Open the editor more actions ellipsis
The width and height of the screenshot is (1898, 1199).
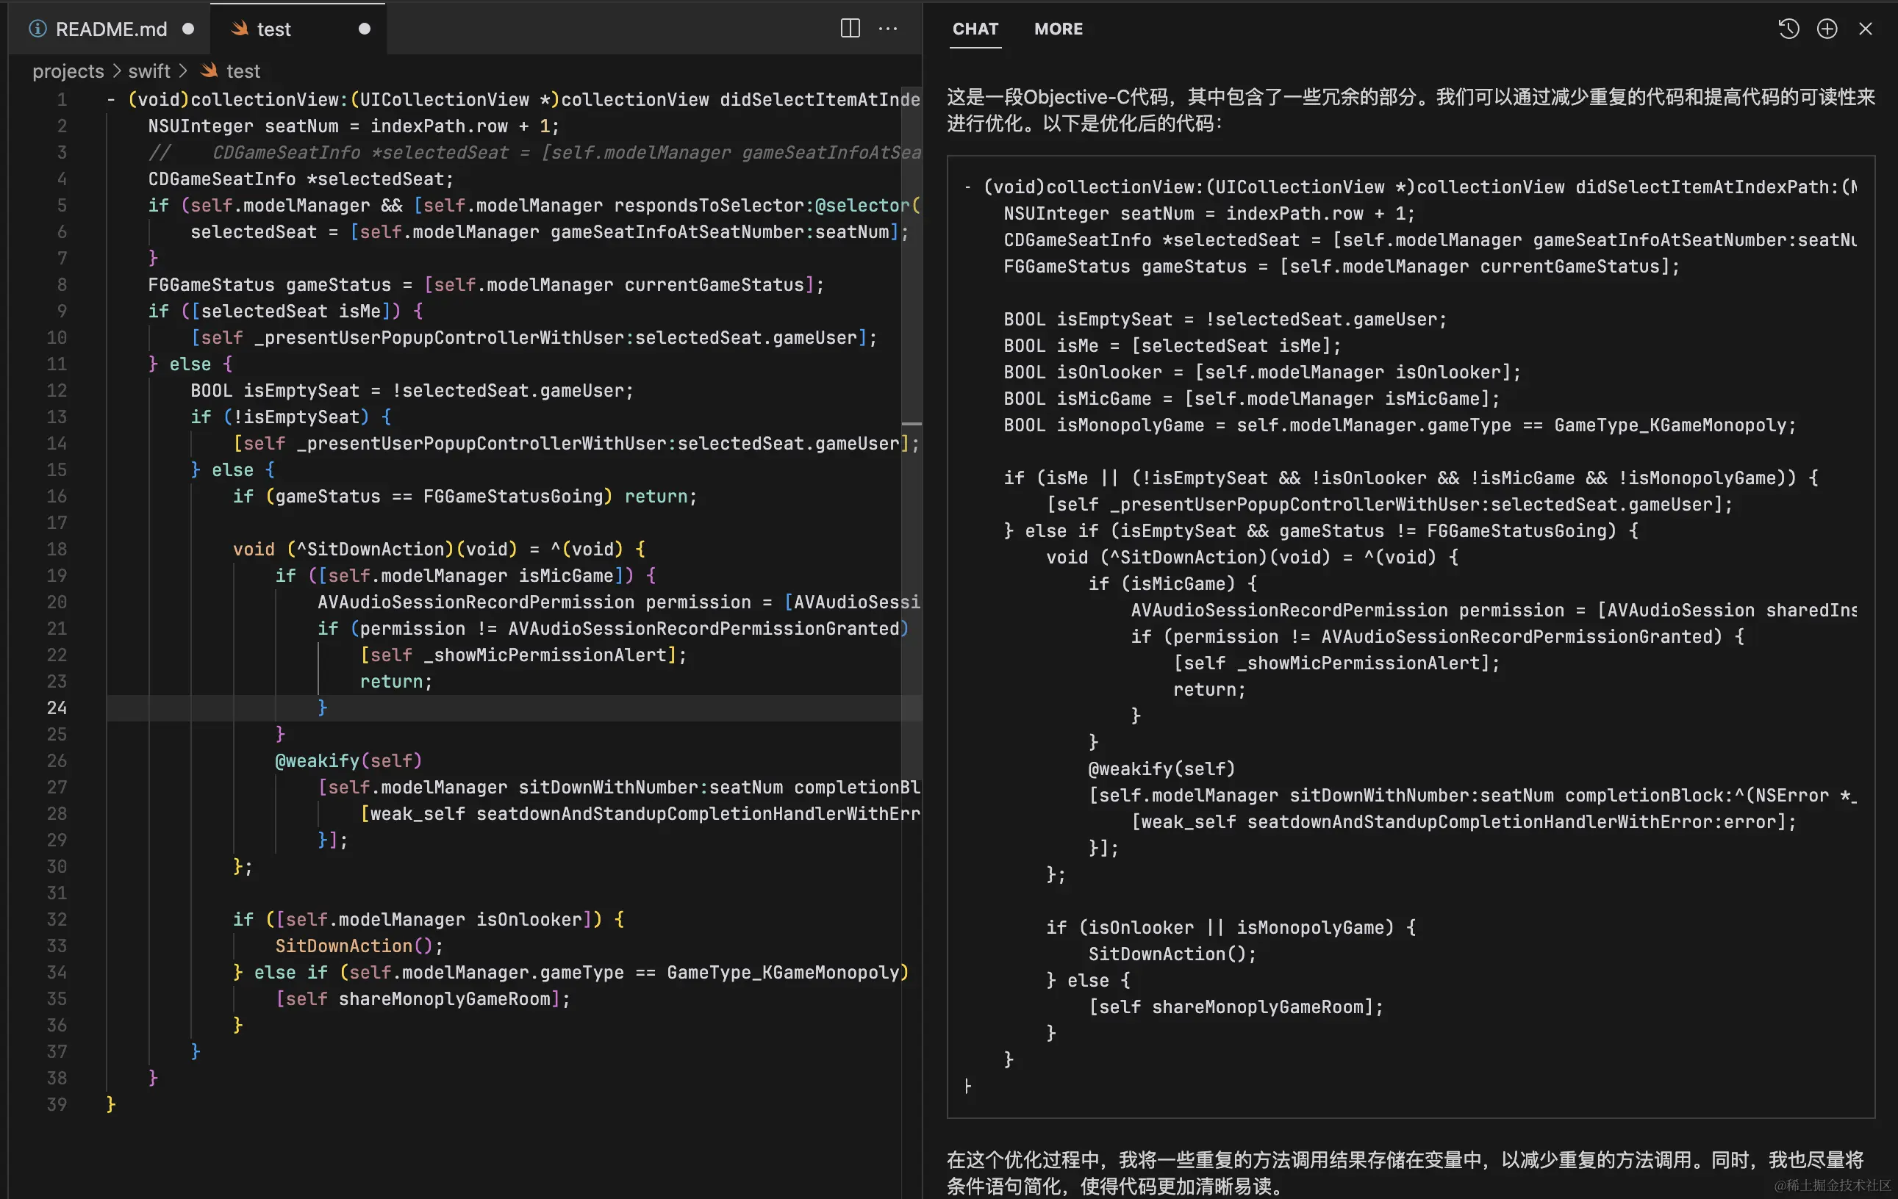(888, 29)
